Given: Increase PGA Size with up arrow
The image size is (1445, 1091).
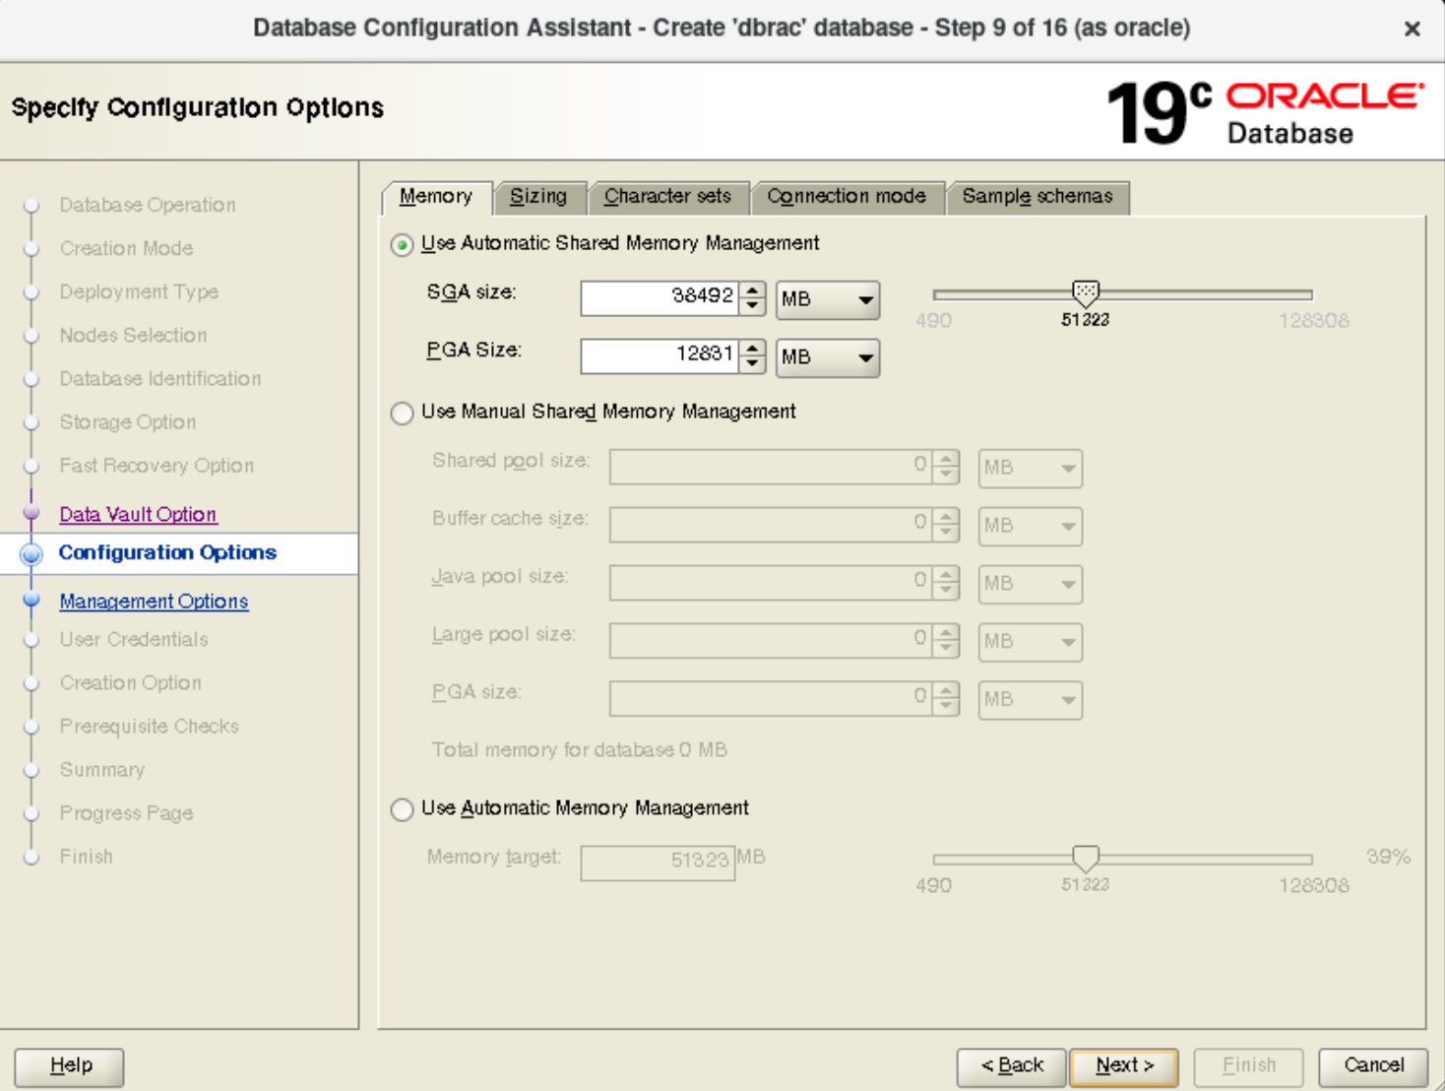Looking at the screenshot, I should pos(752,349).
